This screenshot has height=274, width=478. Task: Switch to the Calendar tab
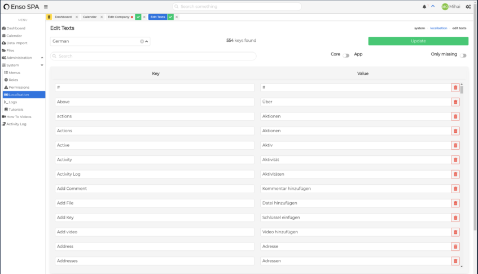90,17
